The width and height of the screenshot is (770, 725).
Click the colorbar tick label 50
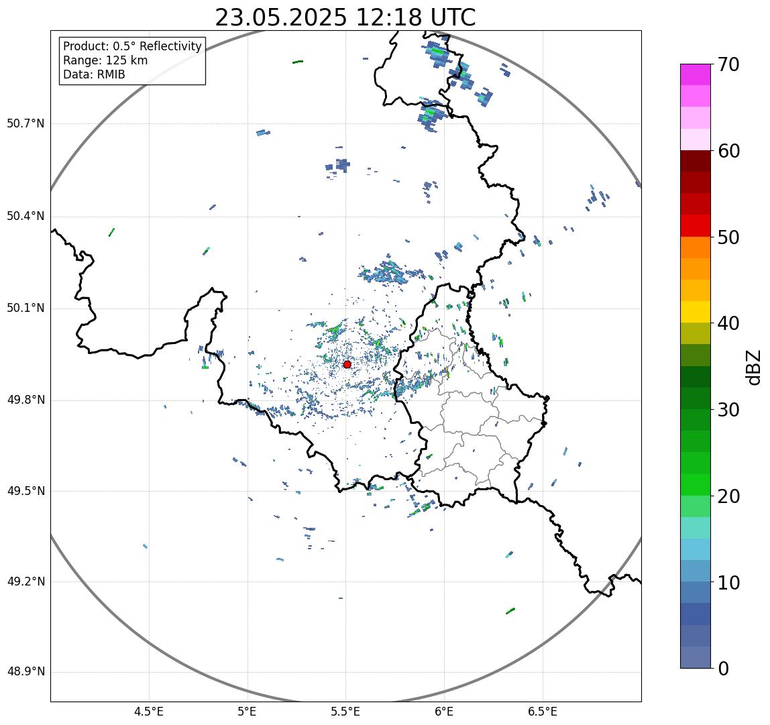tap(728, 237)
